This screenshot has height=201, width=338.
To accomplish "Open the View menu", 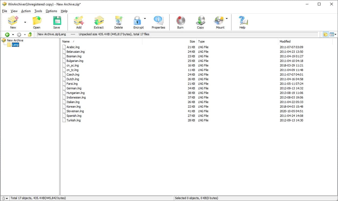I will (x=14, y=11).
